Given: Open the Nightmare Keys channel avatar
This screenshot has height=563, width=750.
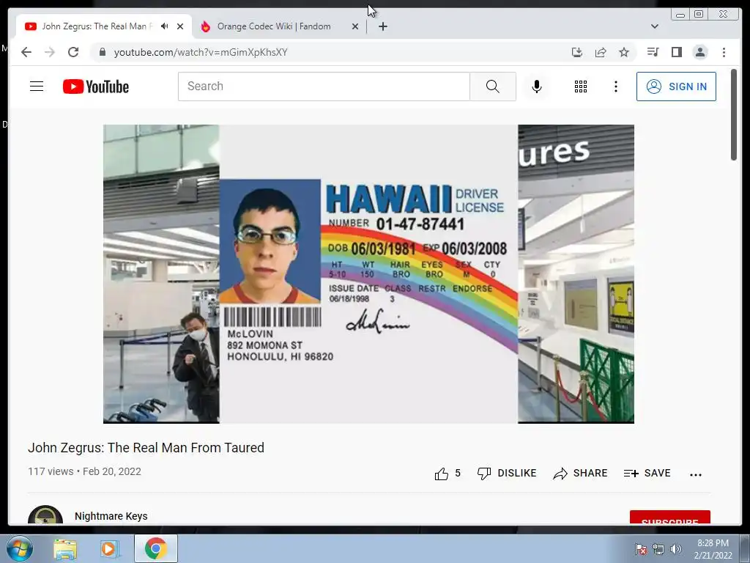Looking at the screenshot, I should click(x=45, y=516).
